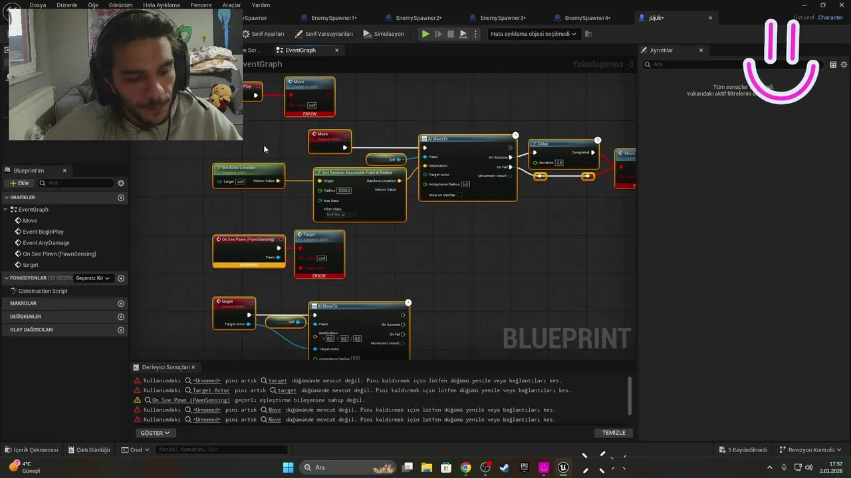This screenshot has height=478, width=851.
Task: Close the jüjük blueprint tab
Action: tap(711, 18)
